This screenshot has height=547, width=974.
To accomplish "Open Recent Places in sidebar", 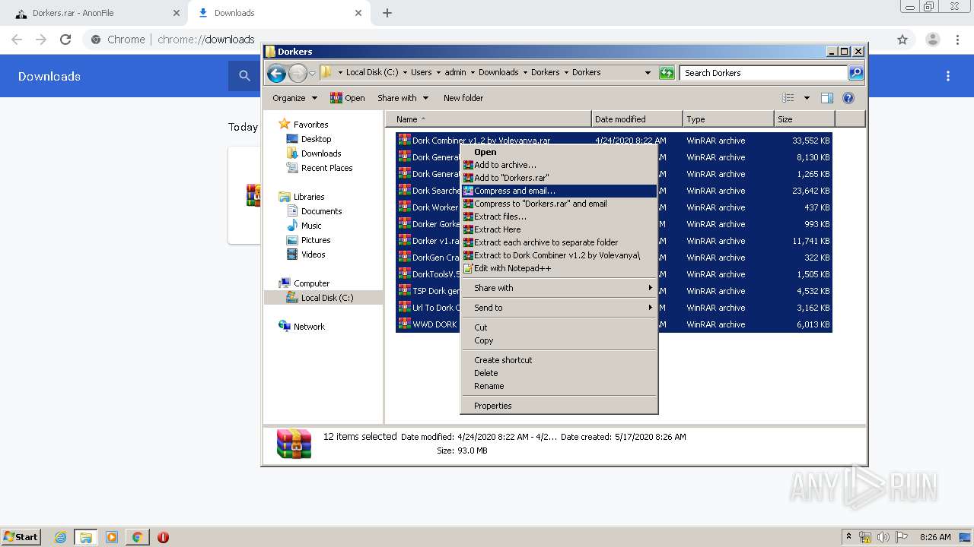I will click(x=326, y=168).
